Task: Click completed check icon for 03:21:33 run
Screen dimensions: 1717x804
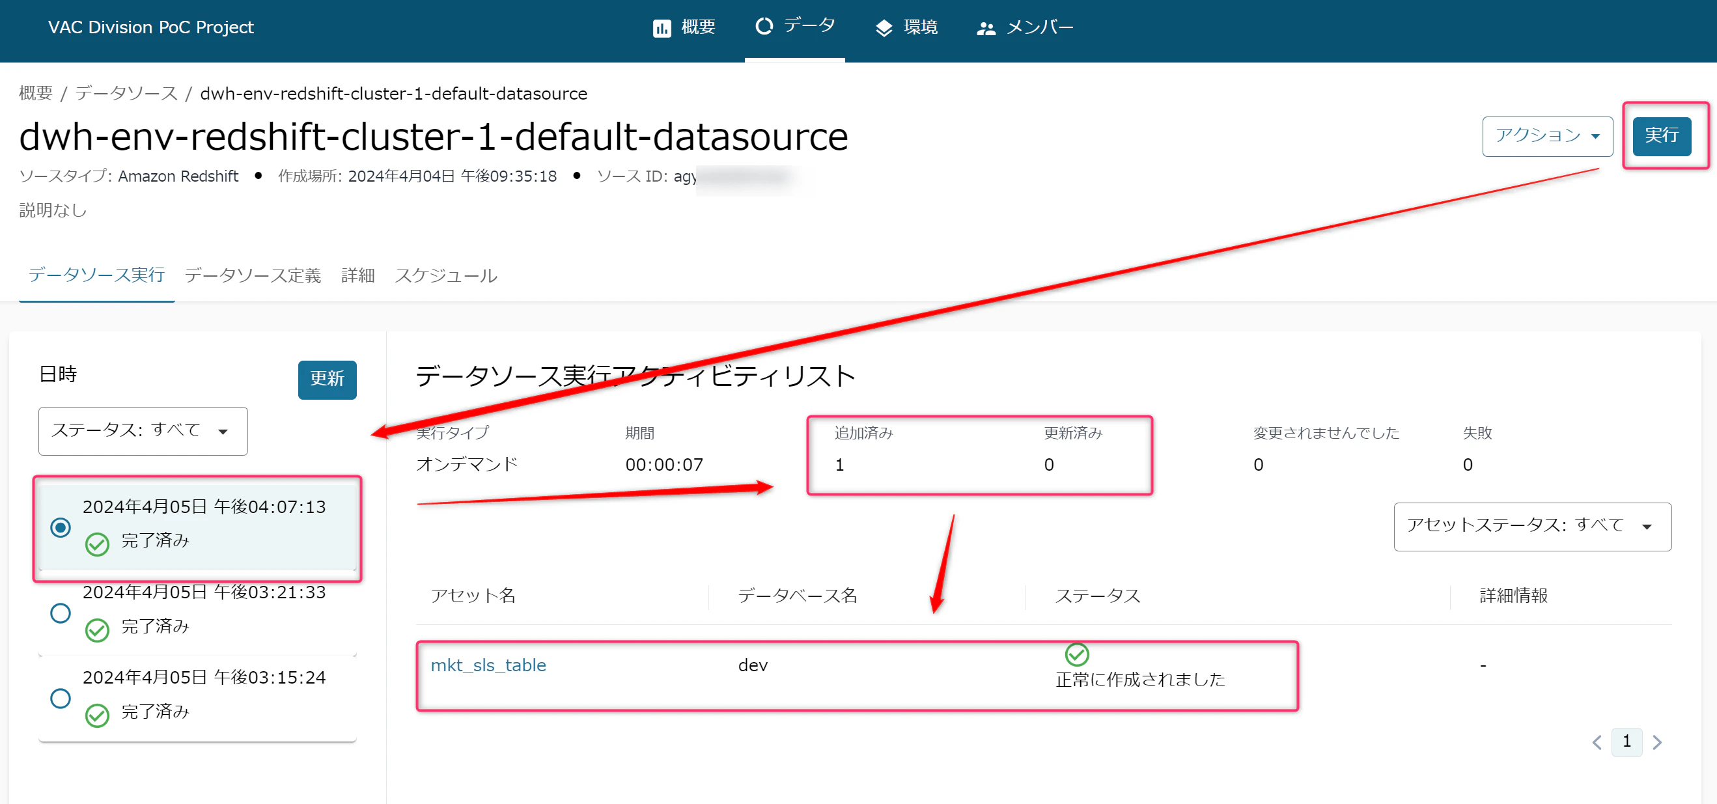Action: point(97,630)
